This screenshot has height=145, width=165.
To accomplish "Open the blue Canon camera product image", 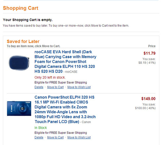I will pos(19,109).
